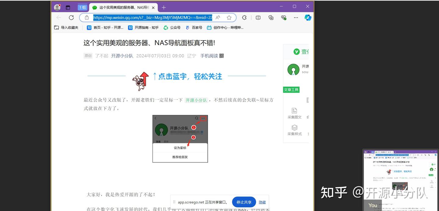Click the 隐藏 link in sharing bar
Screen dimensions: 439x211
click(262, 202)
